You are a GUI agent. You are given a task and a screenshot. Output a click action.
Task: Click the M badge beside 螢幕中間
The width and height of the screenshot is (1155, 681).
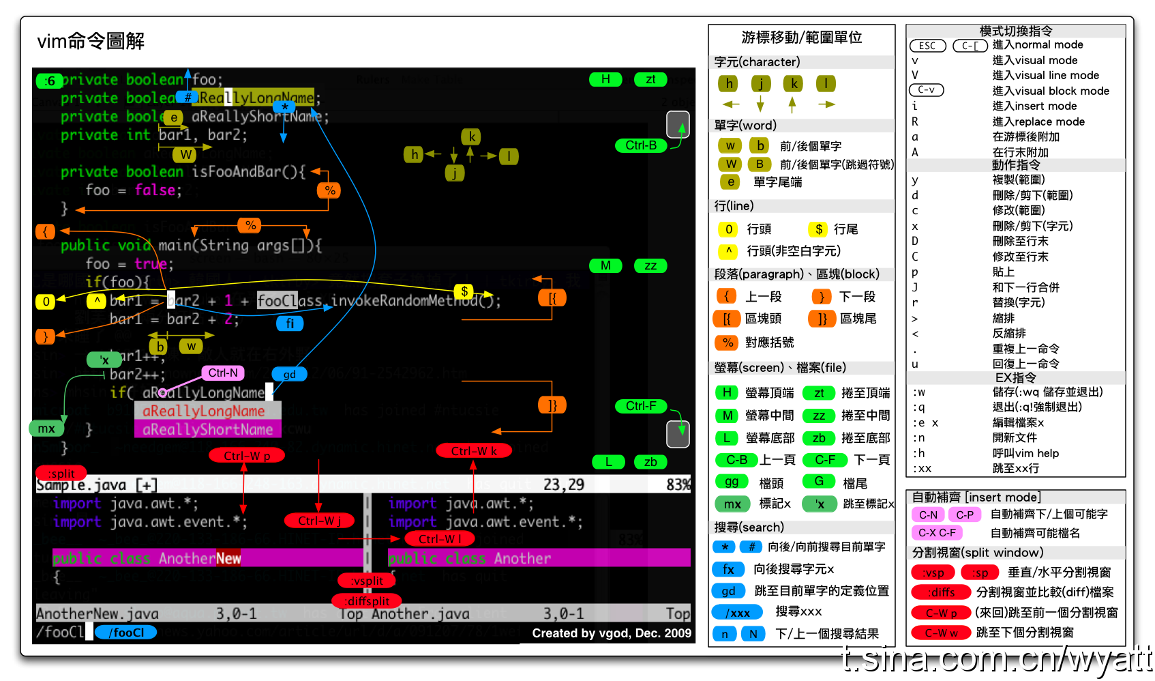pyautogui.click(x=727, y=416)
